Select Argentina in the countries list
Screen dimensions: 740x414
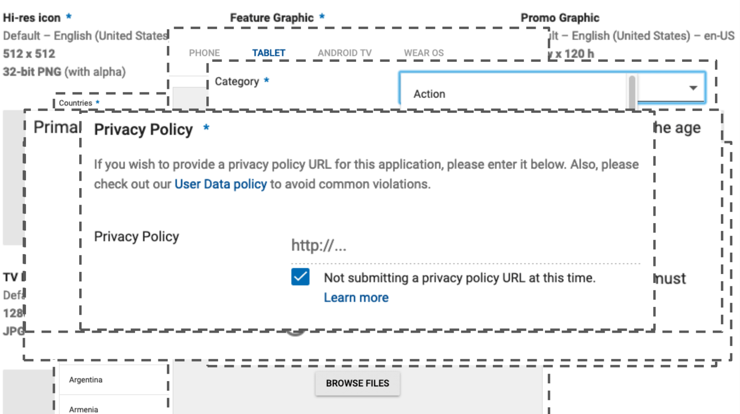pyautogui.click(x=86, y=380)
